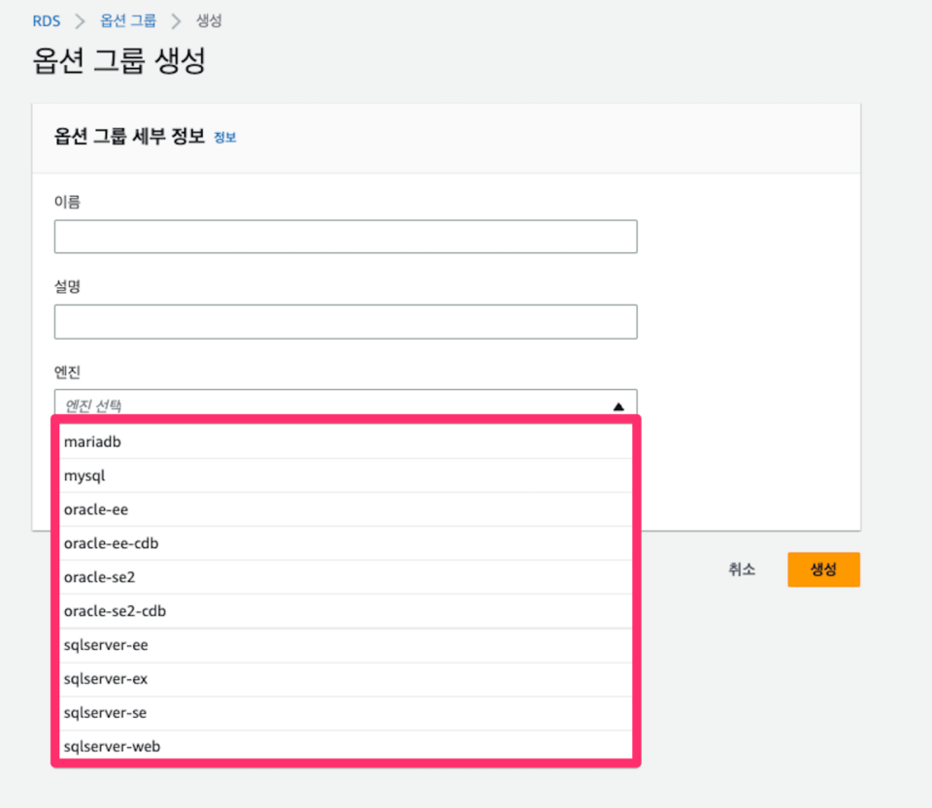Pick sqlserver-ex from the list

point(346,679)
